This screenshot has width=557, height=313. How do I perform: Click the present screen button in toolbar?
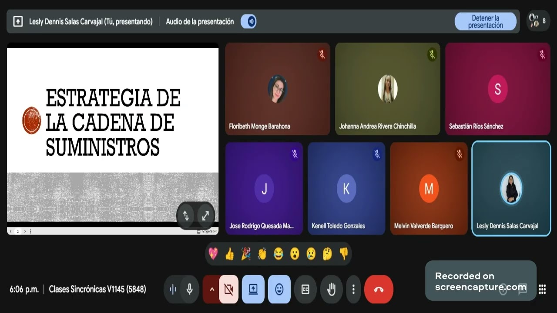click(253, 289)
